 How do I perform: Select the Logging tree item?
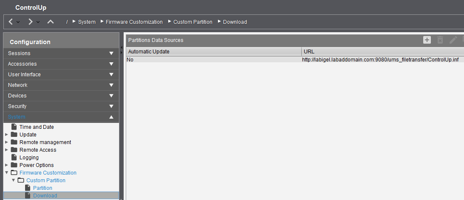pos(29,158)
